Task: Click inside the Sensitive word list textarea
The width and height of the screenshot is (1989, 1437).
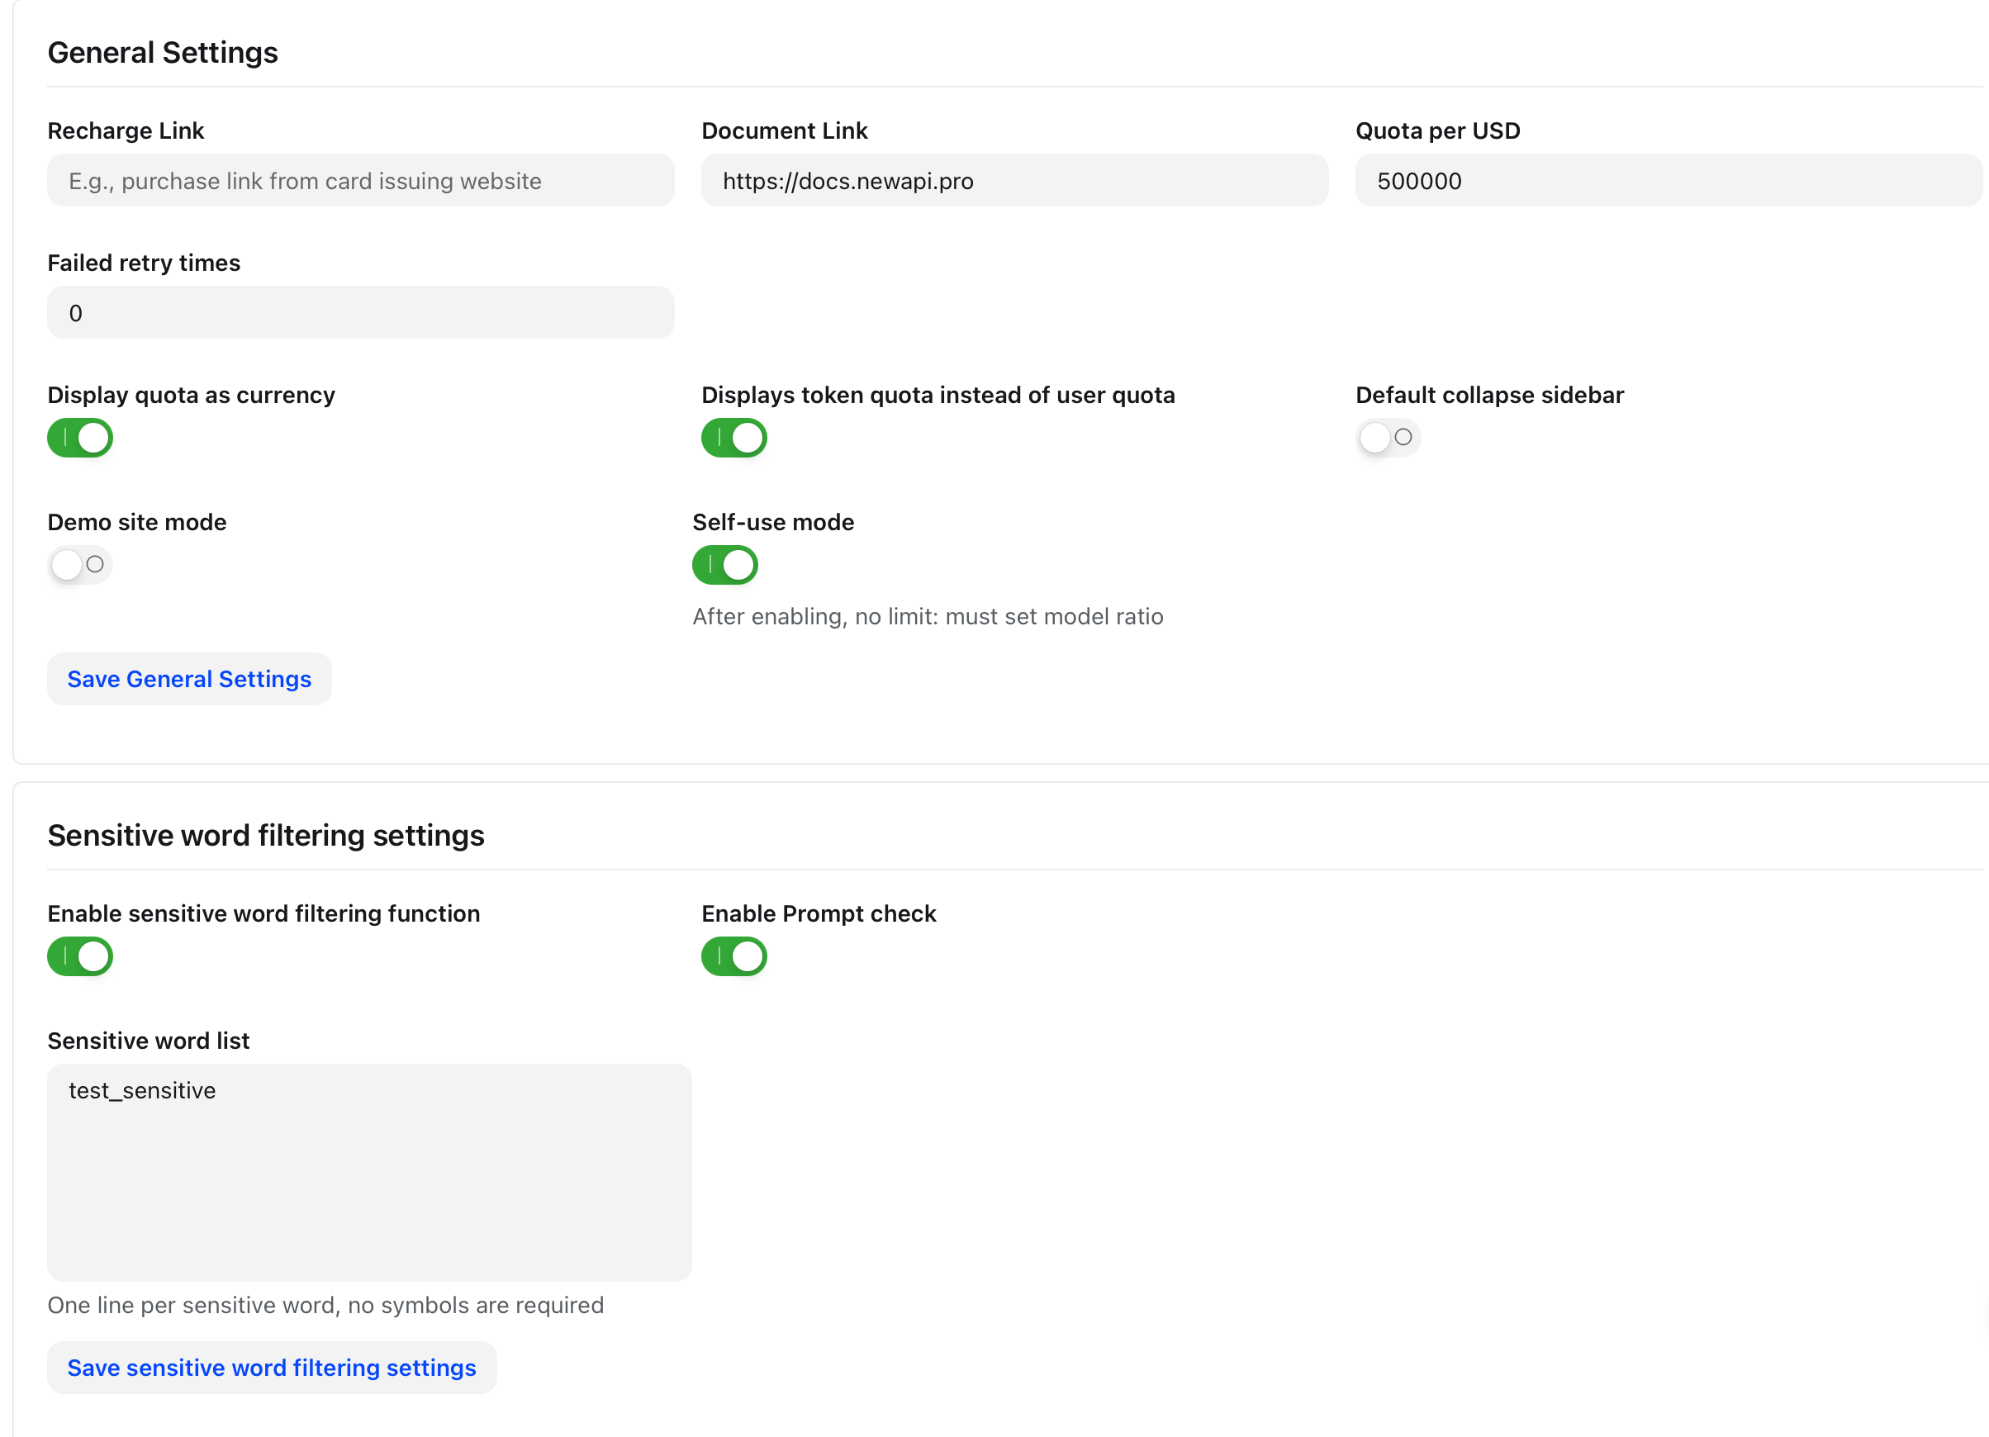Action: pos(369,1173)
